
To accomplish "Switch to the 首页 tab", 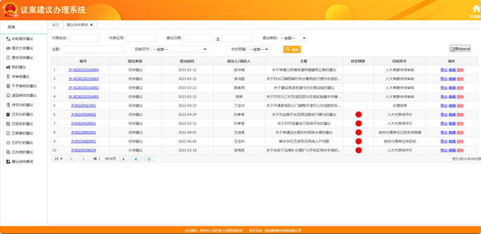I will pyautogui.click(x=55, y=25).
